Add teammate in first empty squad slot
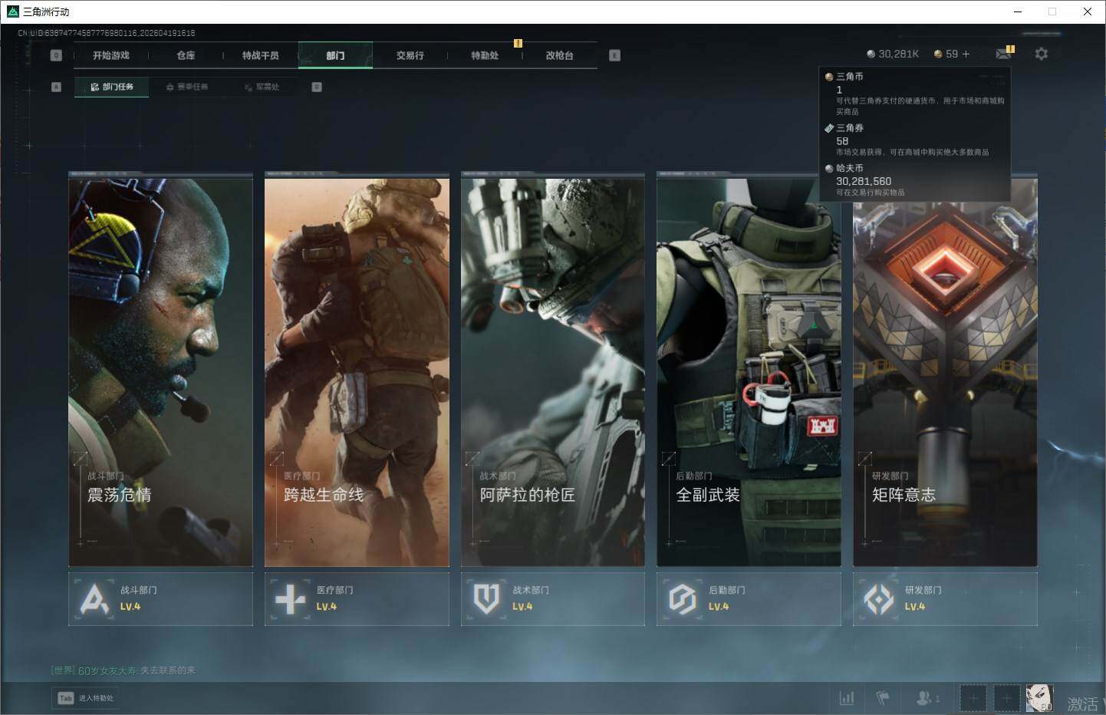Screen dimensions: 1106x715 973,698
